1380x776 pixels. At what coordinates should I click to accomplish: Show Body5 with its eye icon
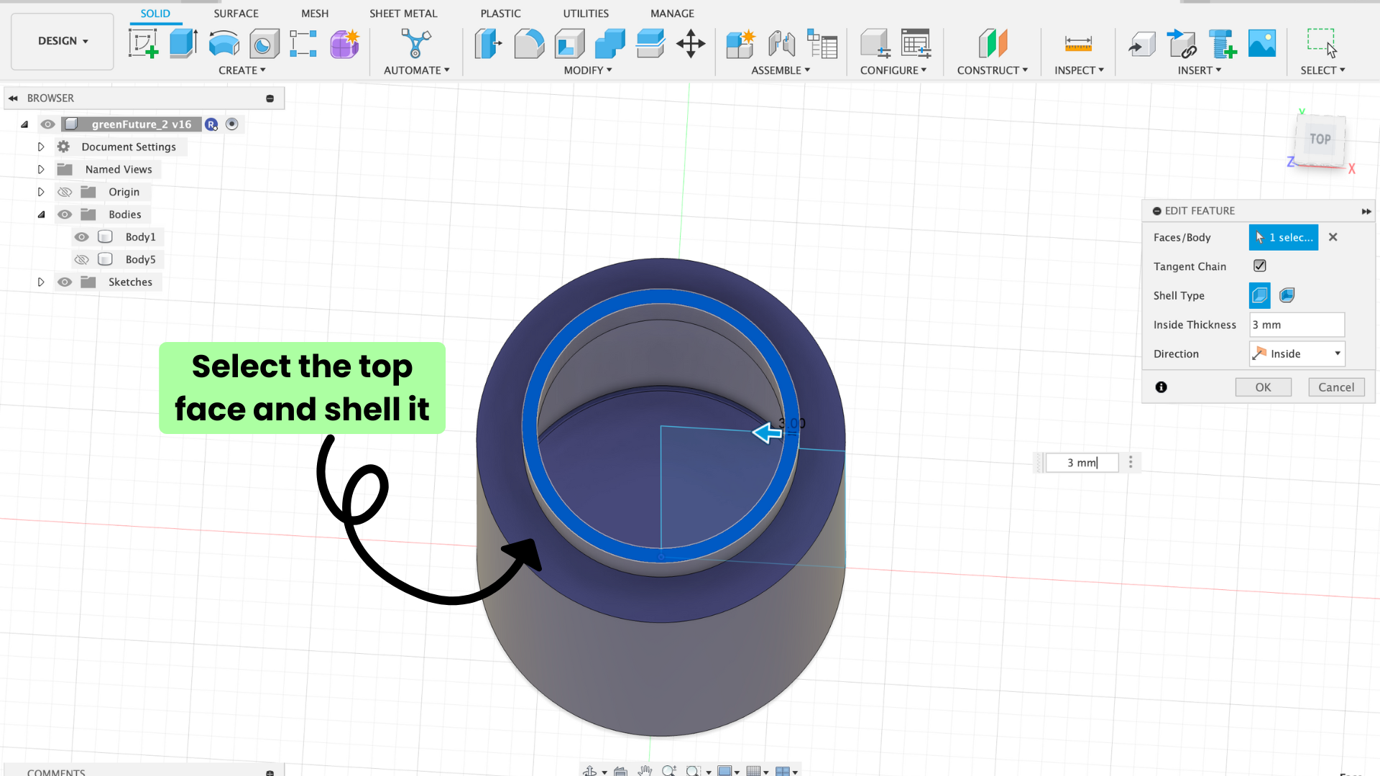point(82,259)
